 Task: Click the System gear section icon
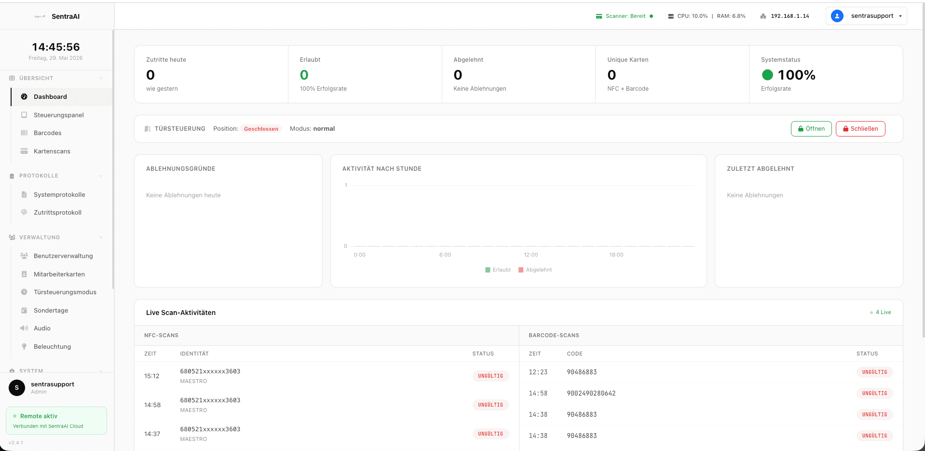[12, 370]
